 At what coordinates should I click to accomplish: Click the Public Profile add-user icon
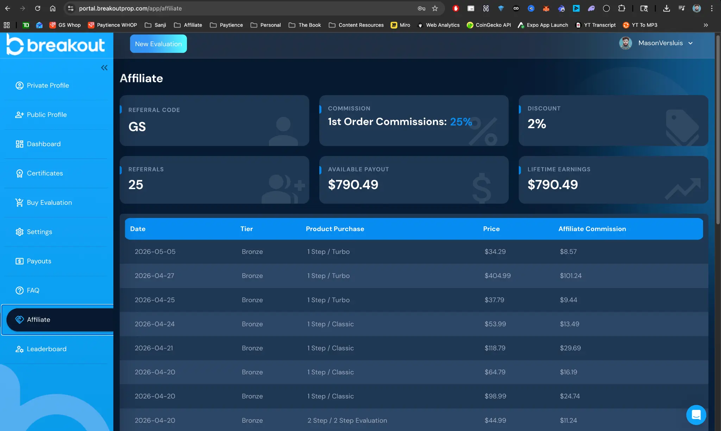pyautogui.click(x=19, y=114)
